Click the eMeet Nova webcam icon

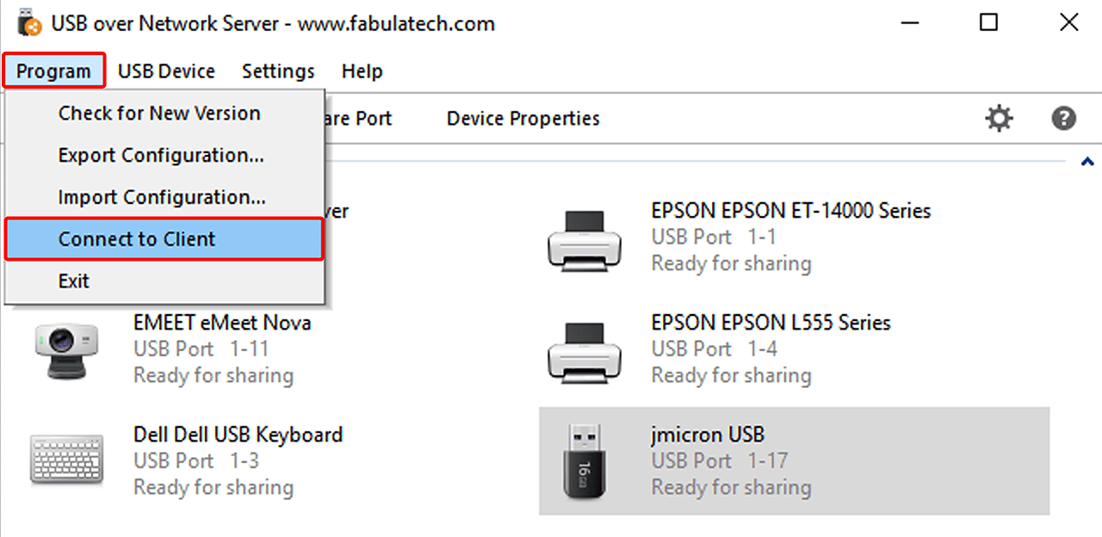65,350
